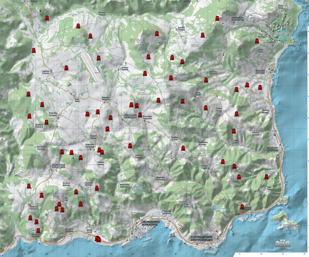The image size is (309, 257).
Task: Click the red marker between Stary Sobor and Novy Sobor
Action: point(140,115)
